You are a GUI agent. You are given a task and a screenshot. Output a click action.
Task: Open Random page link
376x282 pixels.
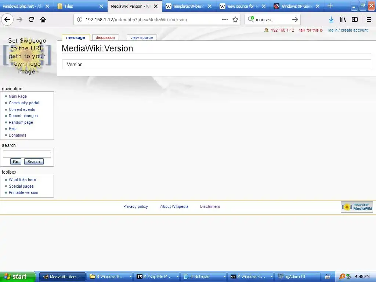point(21,122)
